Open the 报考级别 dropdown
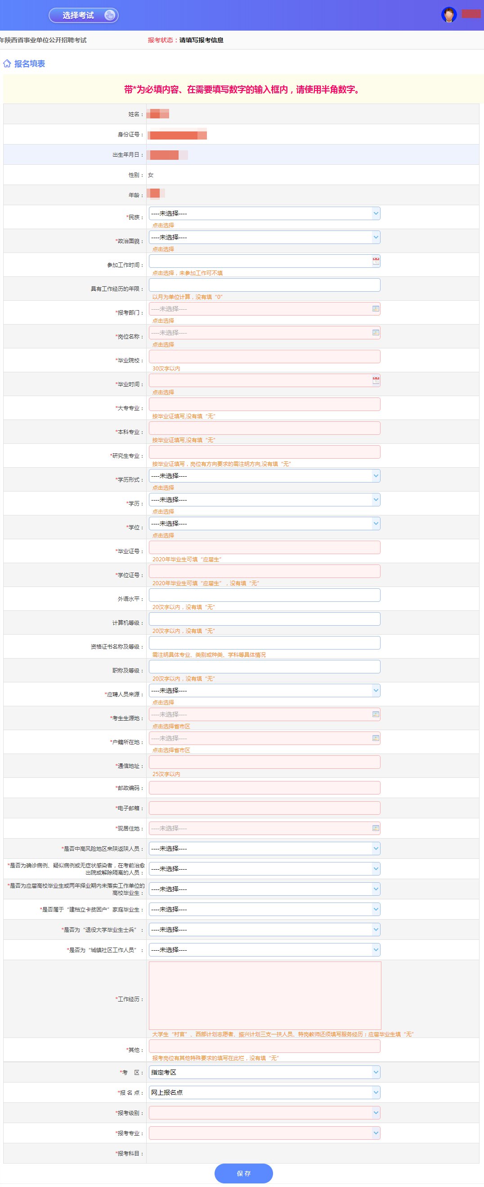Viewport: 484px width, 1187px height. coord(264,1113)
